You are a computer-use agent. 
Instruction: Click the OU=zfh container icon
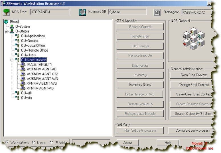[x=17, y=93]
